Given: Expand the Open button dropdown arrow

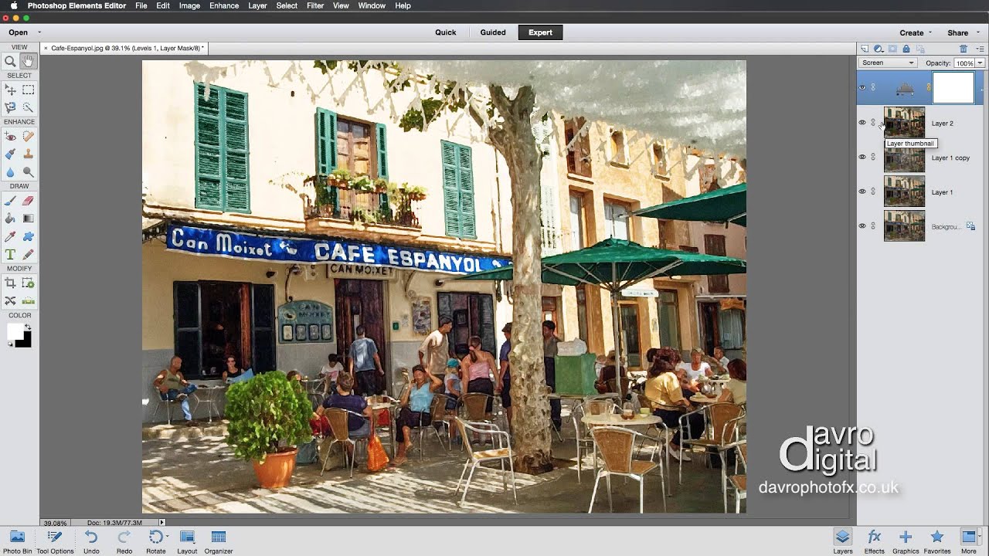Looking at the screenshot, I should tap(39, 32).
